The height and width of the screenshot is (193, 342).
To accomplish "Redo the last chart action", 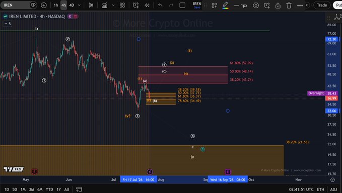I will click(x=171, y=5).
